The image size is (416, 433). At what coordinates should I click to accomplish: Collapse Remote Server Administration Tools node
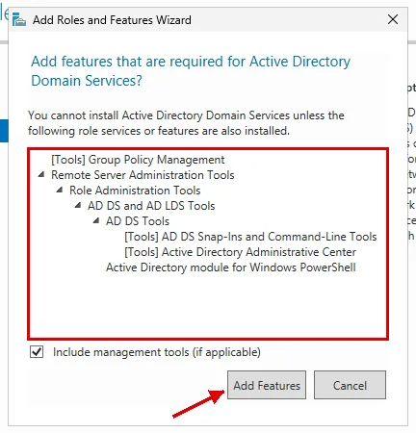(x=41, y=174)
